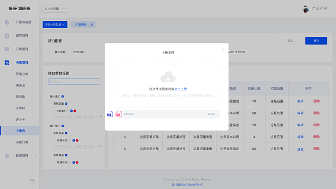Go to 决策计算 submenu item

22,142
